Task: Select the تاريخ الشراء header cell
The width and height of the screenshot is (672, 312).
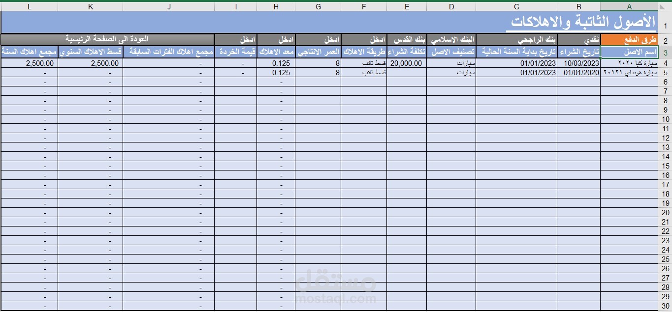Action: point(578,52)
